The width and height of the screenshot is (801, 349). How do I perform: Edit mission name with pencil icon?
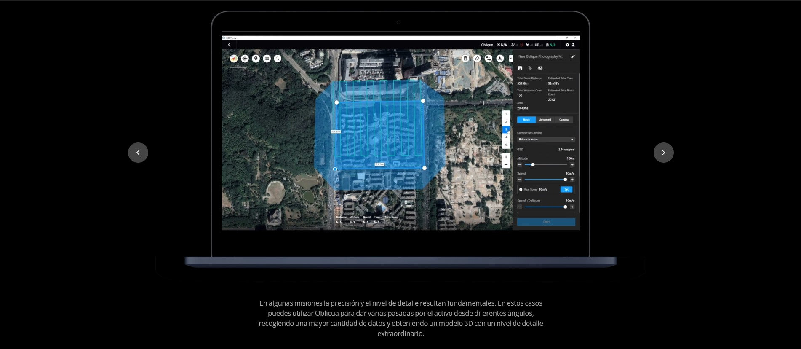coord(573,56)
